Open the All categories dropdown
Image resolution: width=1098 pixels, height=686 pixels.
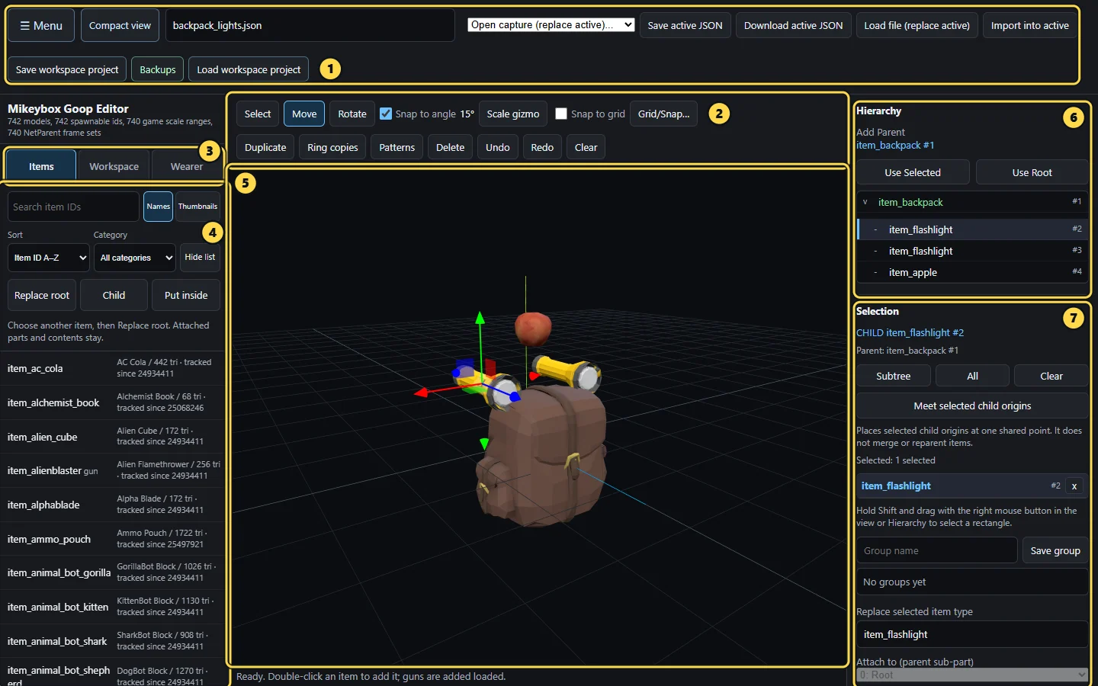[135, 258]
